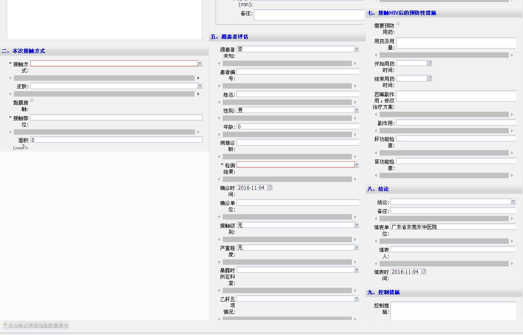
Task: Click the 开始用药时间 date input
Action: pyautogui.click(x=411, y=63)
